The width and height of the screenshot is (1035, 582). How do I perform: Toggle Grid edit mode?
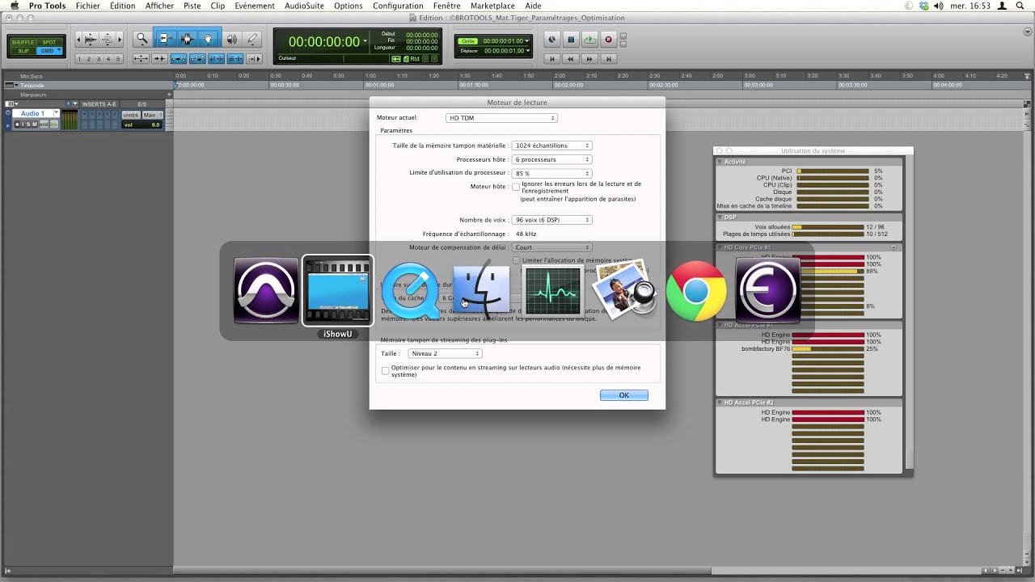click(49, 51)
